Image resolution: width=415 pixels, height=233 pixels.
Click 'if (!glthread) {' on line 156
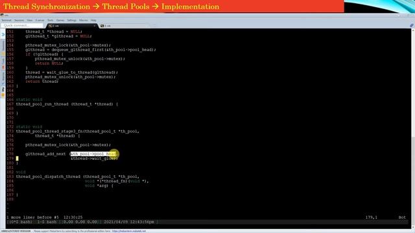pyautogui.click(x=44, y=54)
